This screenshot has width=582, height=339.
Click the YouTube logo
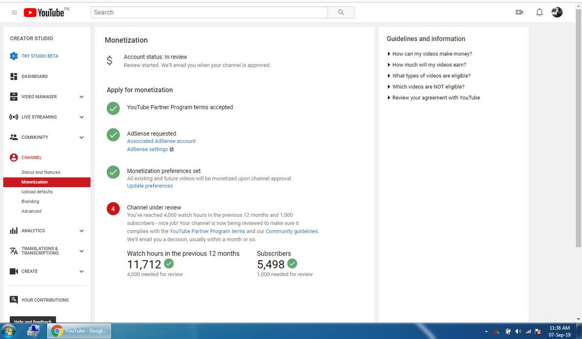(44, 13)
